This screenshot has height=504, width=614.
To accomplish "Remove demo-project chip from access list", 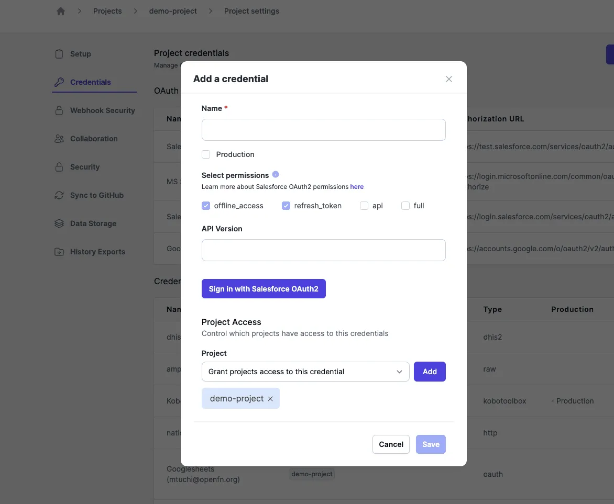I will pyautogui.click(x=270, y=399).
